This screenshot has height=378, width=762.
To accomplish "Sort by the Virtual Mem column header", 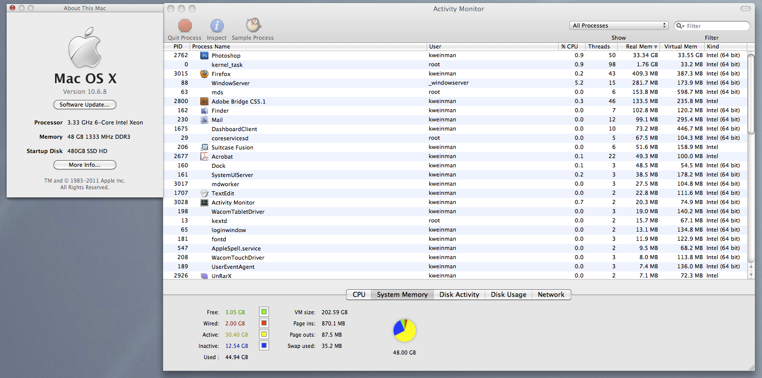I will click(683, 46).
